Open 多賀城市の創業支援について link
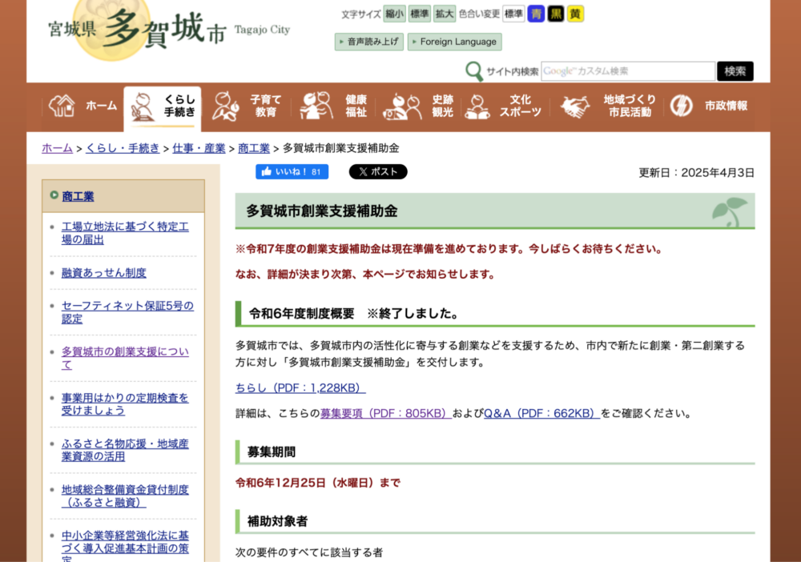 (x=125, y=358)
